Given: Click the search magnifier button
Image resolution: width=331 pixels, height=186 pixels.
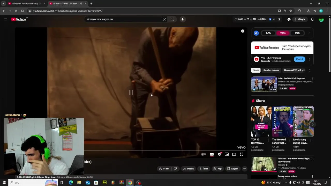Looking at the screenshot, I should [172, 19].
